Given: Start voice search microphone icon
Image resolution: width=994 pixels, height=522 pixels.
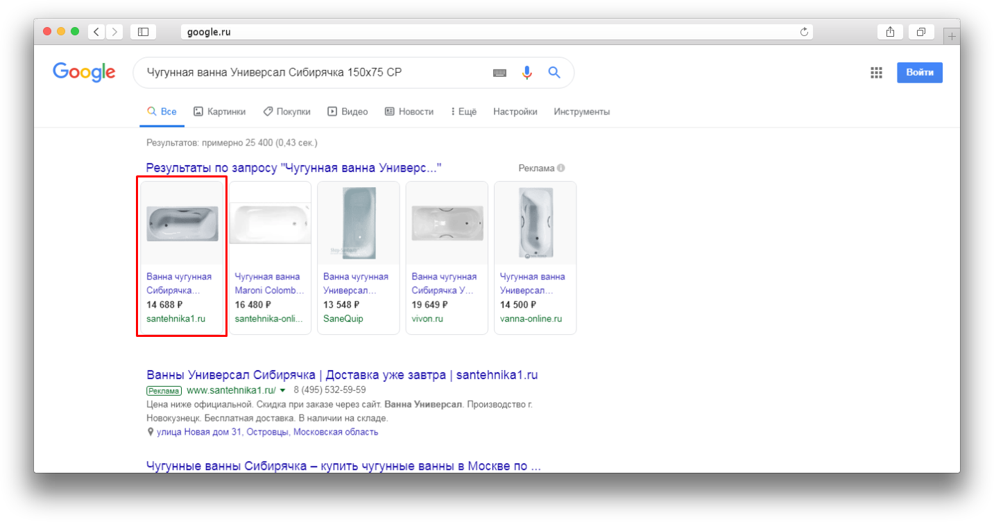Looking at the screenshot, I should (x=527, y=73).
